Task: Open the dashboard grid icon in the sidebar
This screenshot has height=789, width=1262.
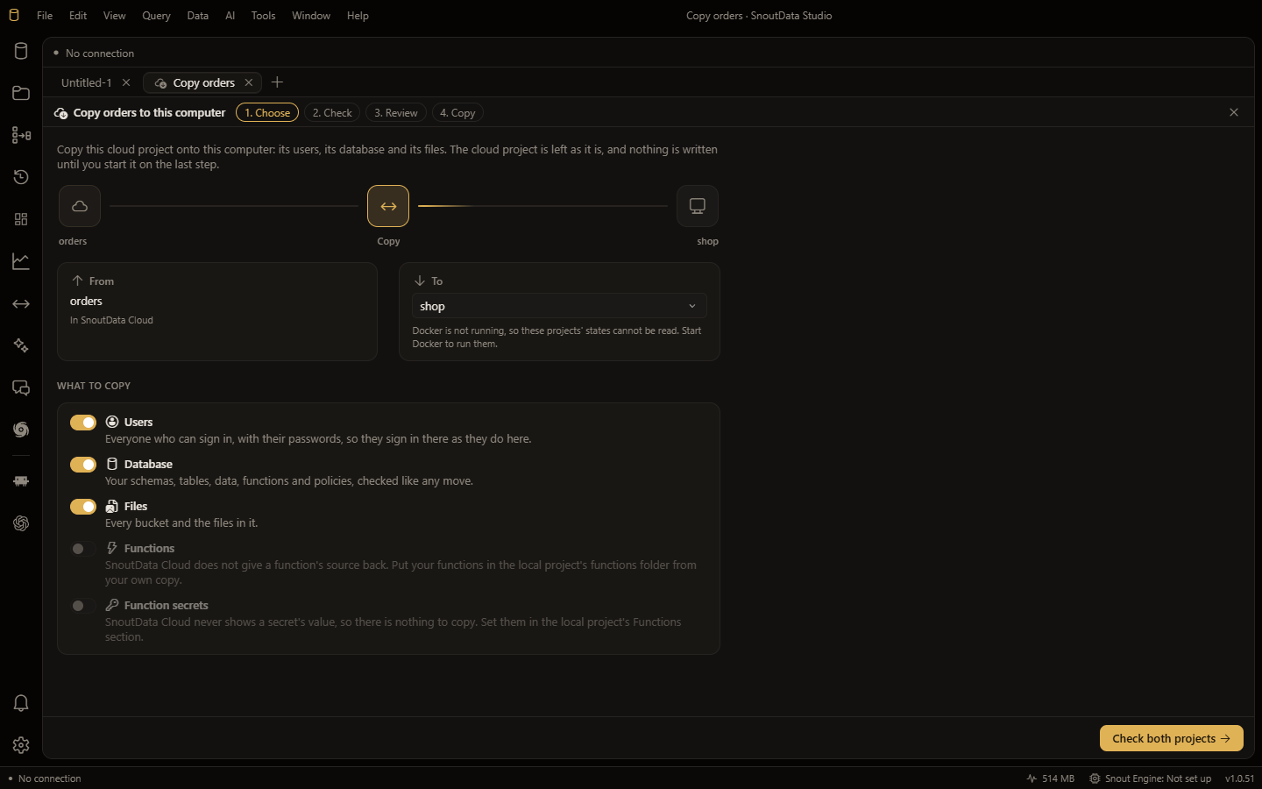Action: point(21,219)
